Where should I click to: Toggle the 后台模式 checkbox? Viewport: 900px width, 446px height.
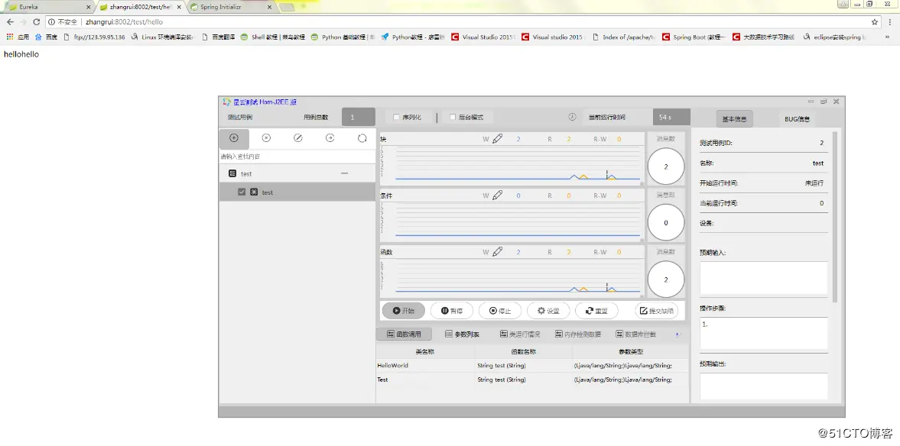tap(453, 117)
